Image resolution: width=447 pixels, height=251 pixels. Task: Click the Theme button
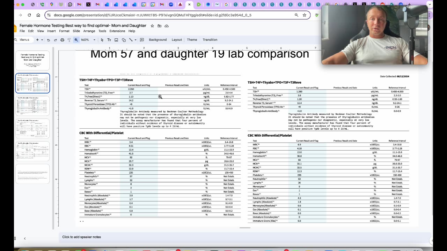coord(192,40)
